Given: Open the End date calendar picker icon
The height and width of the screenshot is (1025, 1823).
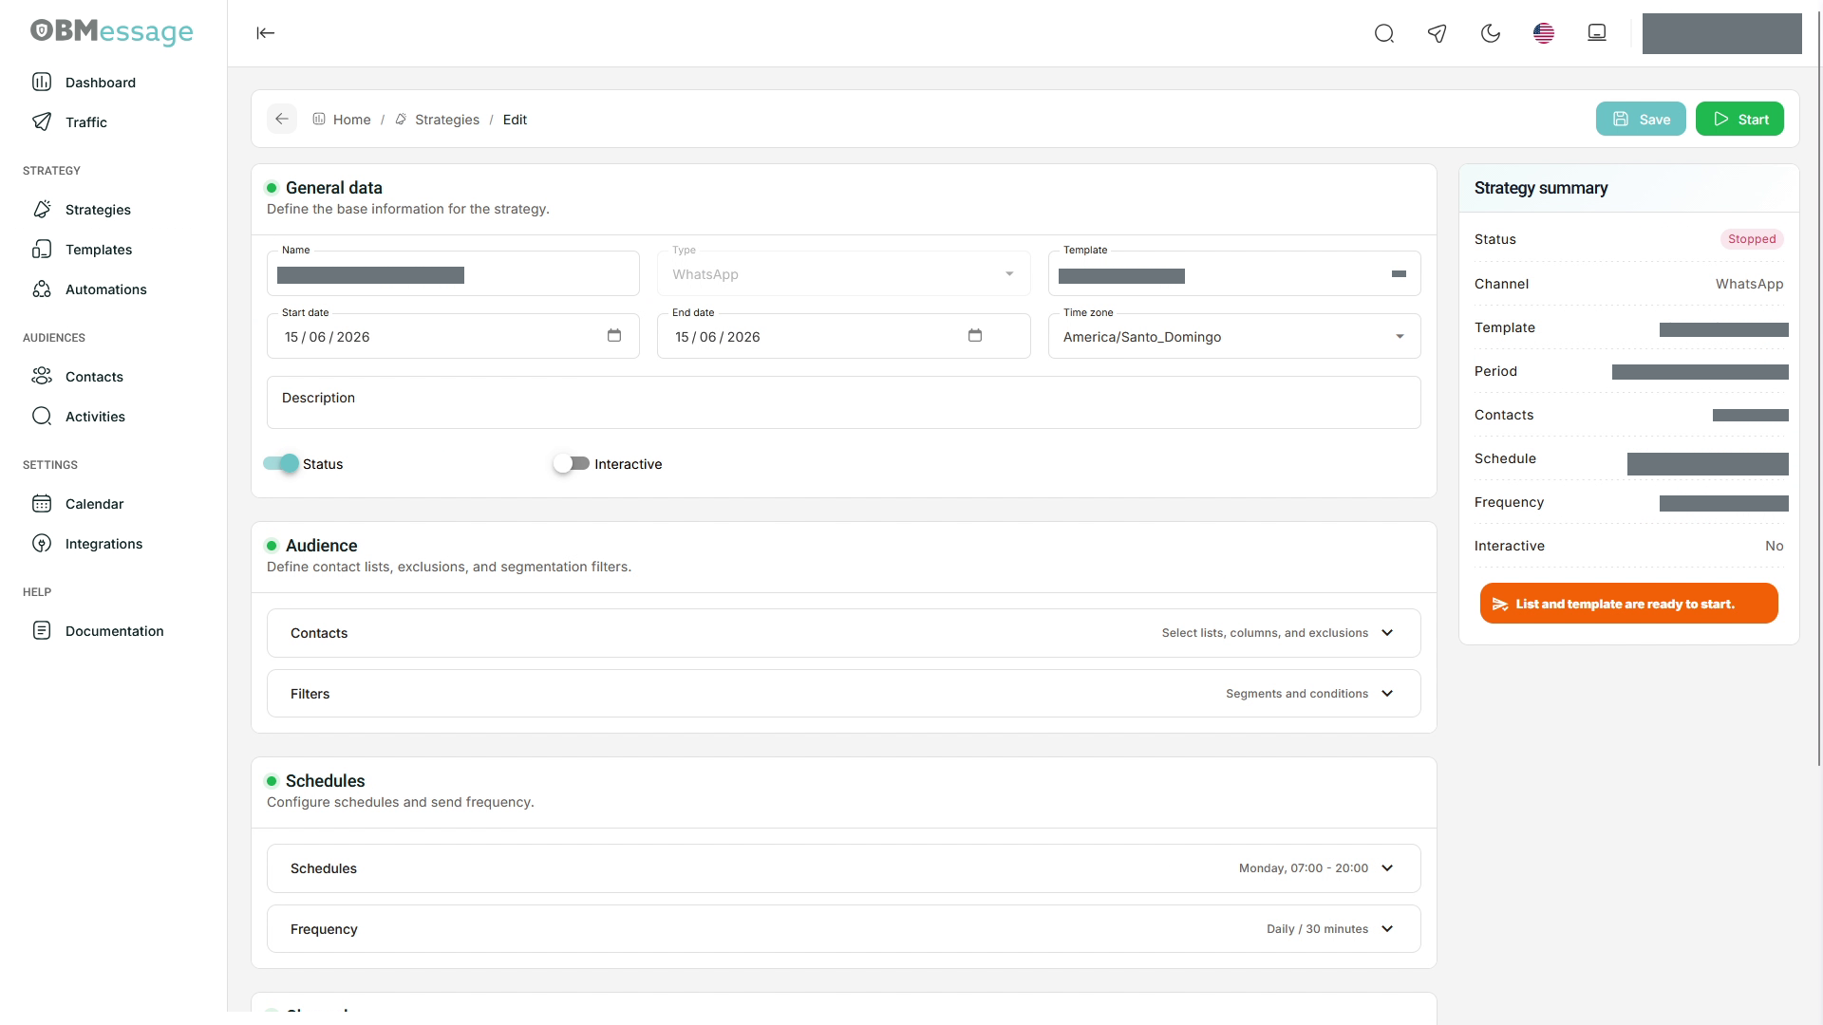Looking at the screenshot, I should click(975, 336).
